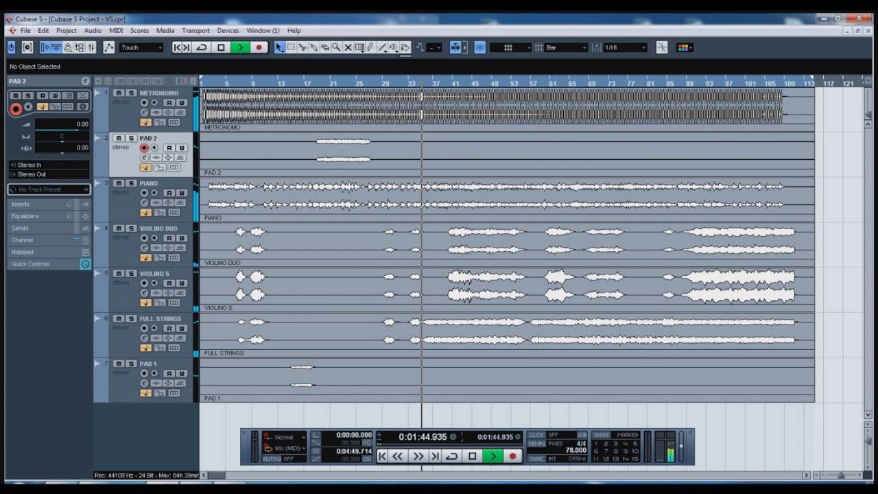Select the Object Selection arrow tool
Viewport: 878px width, 494px height.
[x=279, y=47]
